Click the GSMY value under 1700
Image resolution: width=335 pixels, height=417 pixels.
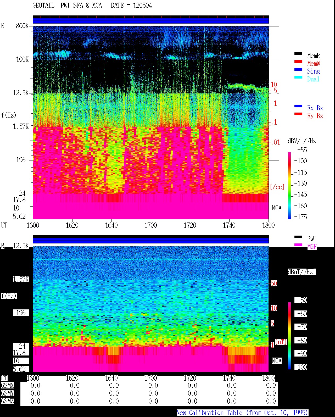[x=153, y=393]
